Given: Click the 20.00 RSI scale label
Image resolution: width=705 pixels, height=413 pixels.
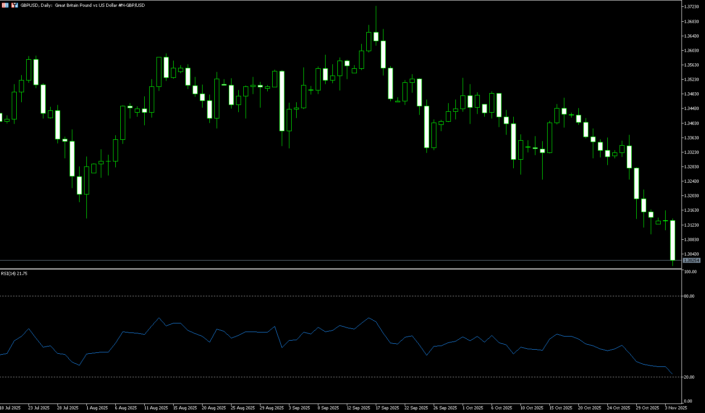Looking at the screenshot, I should coord(690,377).
